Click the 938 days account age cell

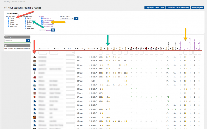[80, 73]
